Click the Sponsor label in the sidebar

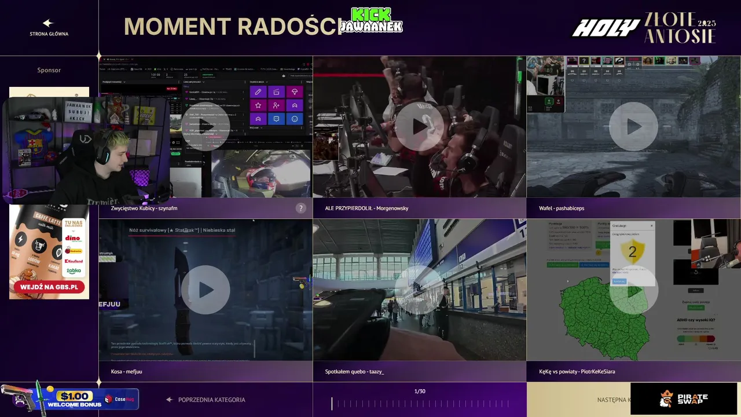[49, 70]
